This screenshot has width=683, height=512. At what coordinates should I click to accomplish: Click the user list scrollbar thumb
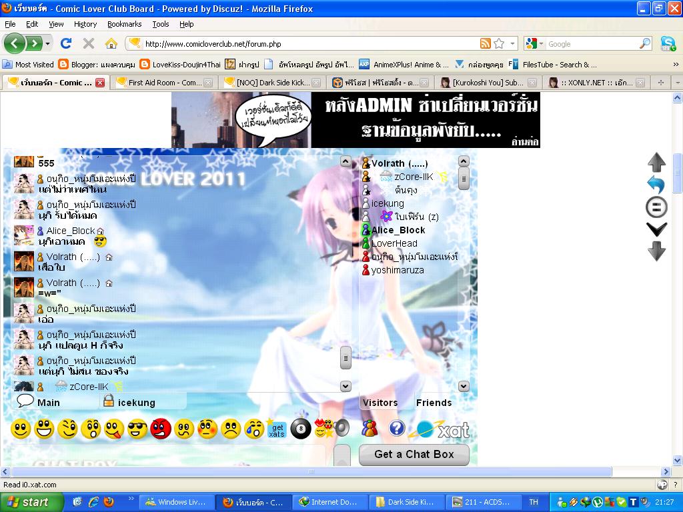tap(464, 179)
